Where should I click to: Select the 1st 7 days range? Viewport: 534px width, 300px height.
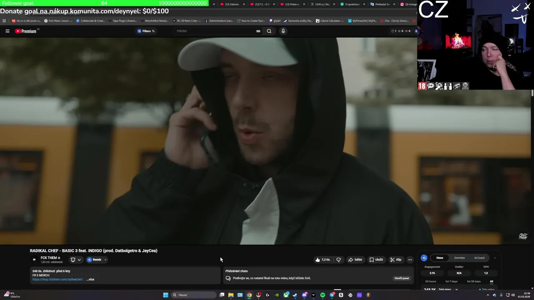click(x=451, y=281)
